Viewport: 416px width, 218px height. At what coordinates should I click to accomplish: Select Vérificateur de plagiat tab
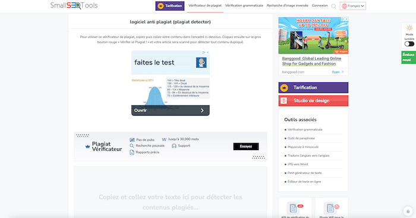(x=205, y=5)
